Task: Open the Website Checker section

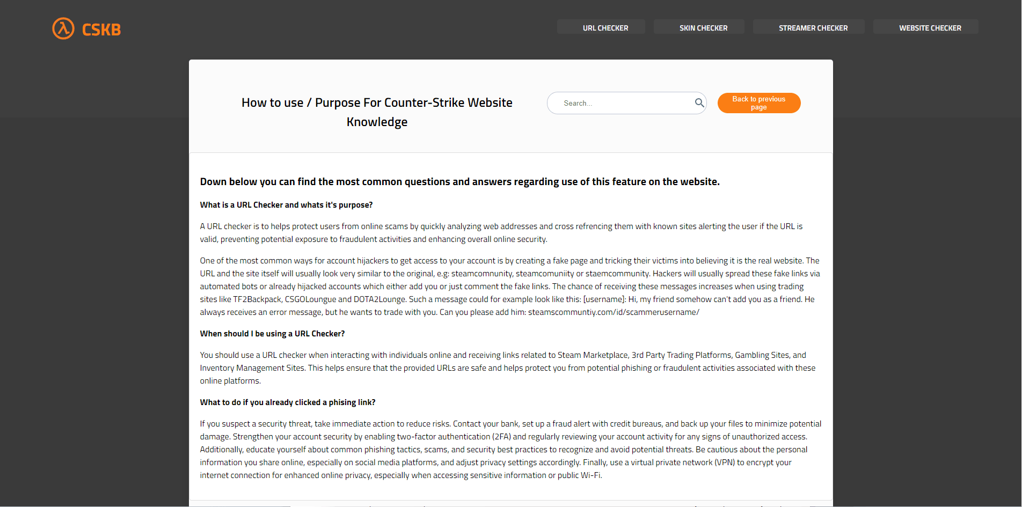Action: (x=930, y=28)
